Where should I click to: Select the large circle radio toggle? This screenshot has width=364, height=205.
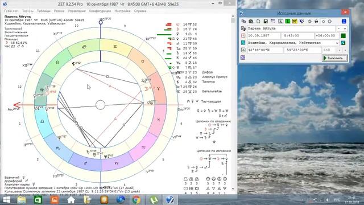pyautogui.click(x=330, y=22)
